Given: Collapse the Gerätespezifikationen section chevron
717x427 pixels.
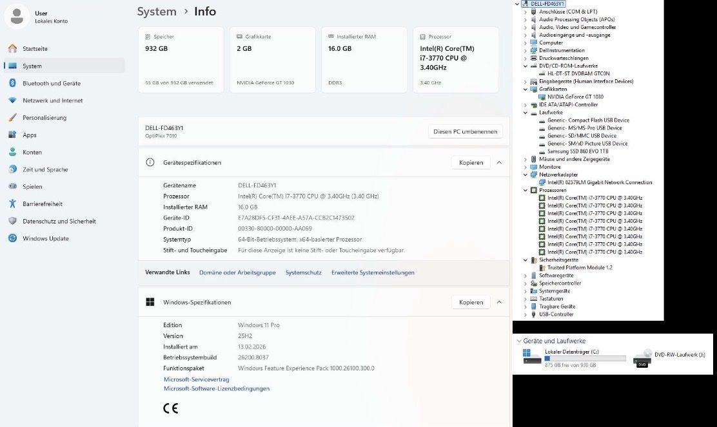Looking at the screenshot, I should click(499, 162).
